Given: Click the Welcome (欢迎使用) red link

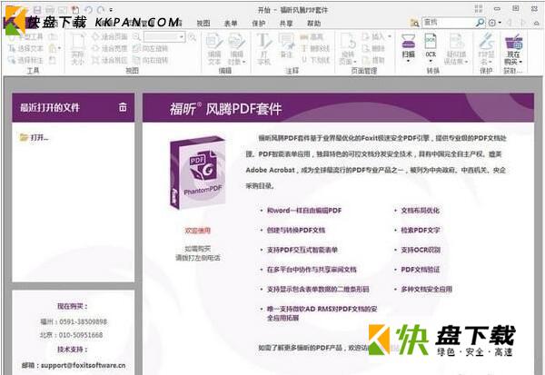Looking at the screenshot, I should coord(198,231).
